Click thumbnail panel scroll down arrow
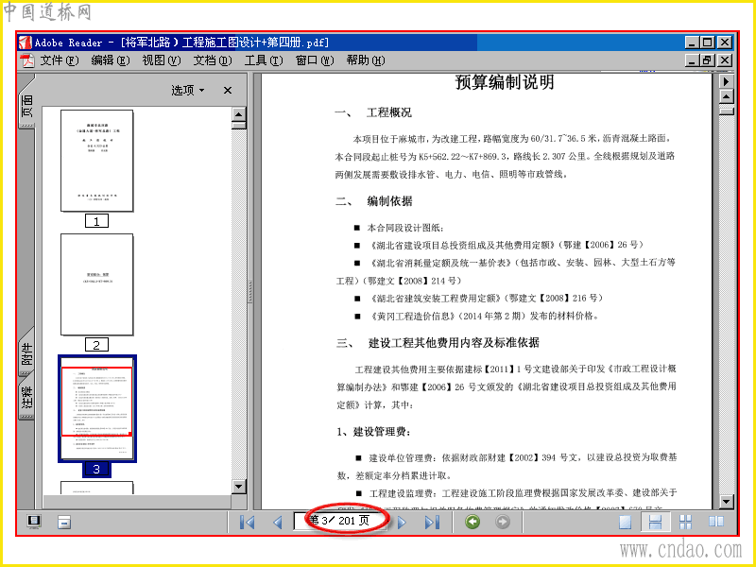The width and height of the screenshot is (756, 567). [239, 486]
